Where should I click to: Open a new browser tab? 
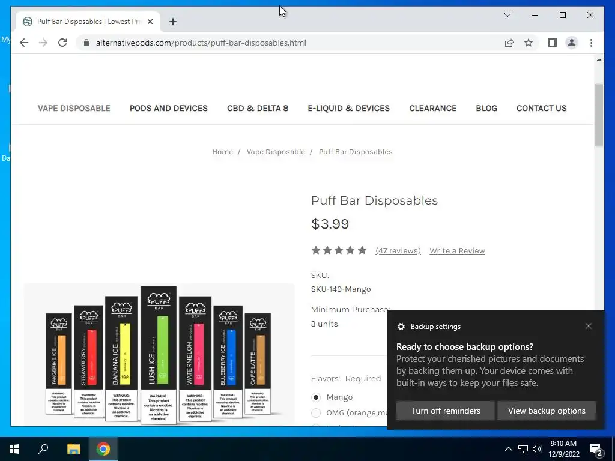coord(173,22)
